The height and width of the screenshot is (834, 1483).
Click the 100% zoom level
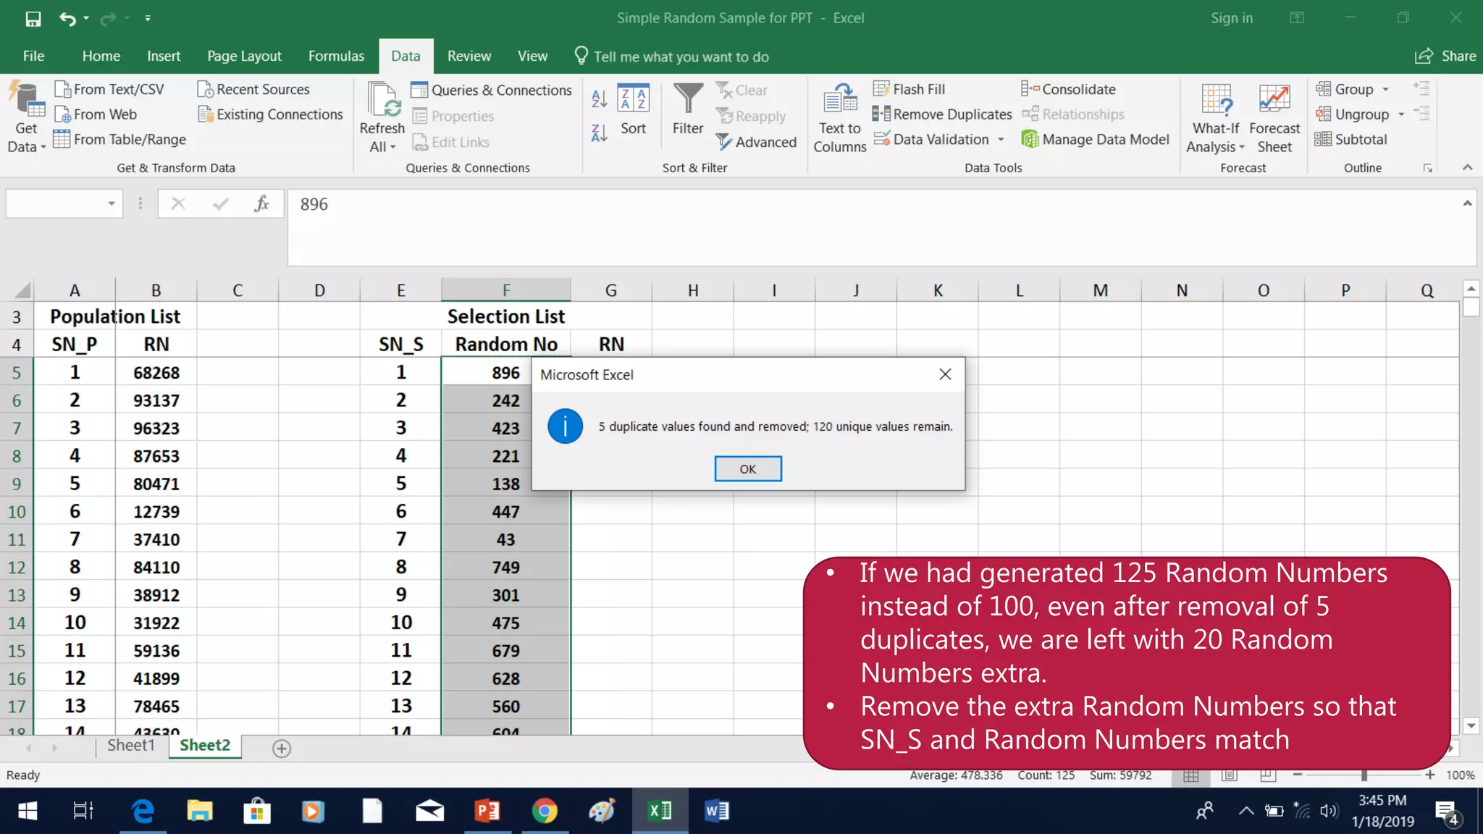click(1460, 775)
